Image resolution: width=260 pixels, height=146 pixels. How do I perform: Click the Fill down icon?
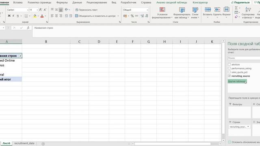236,13
